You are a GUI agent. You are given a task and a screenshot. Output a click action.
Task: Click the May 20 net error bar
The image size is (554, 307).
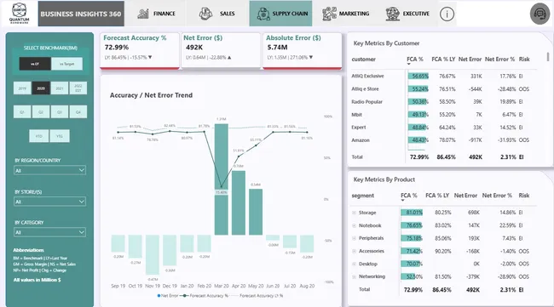click(x=256, y=212)
